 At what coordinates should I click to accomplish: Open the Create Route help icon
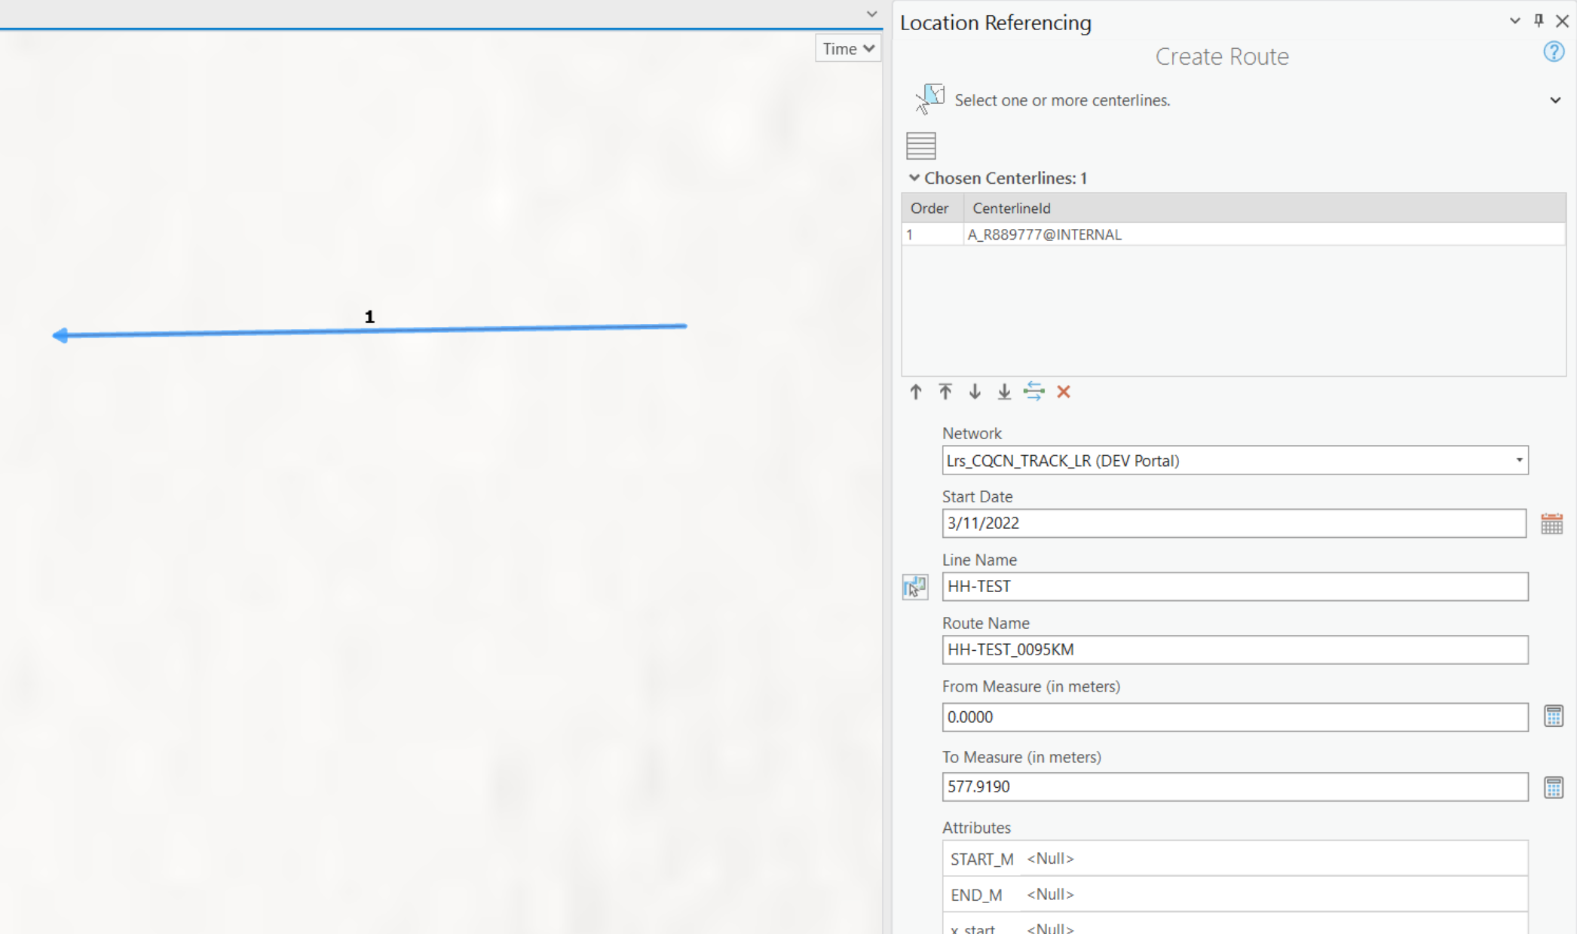coord(1553,52)
